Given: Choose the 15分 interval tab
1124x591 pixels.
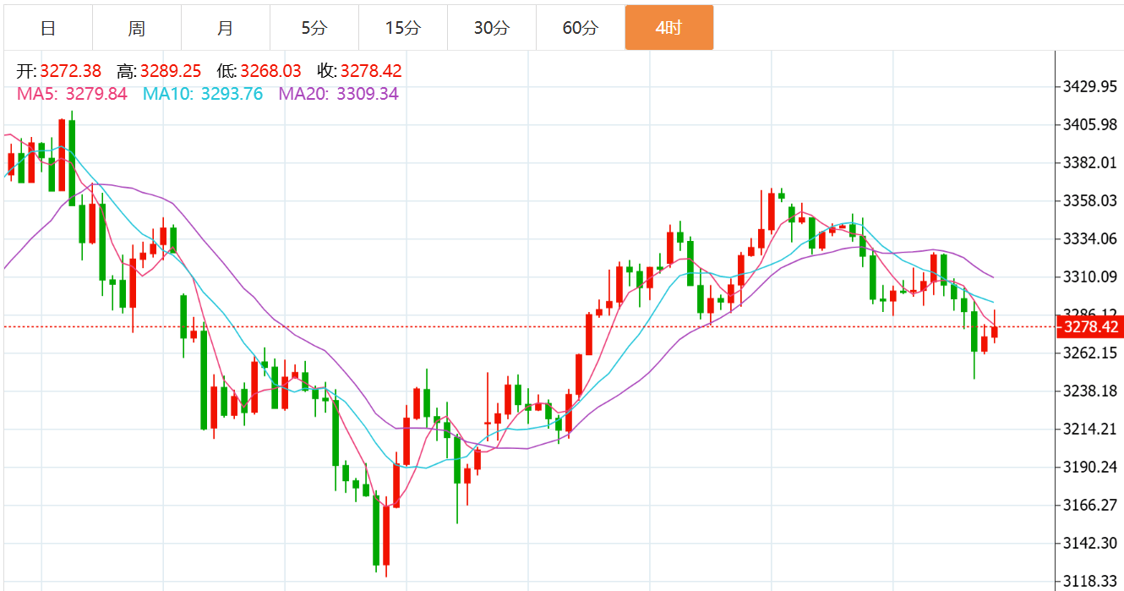Looking at the screenshot, I should coord(403,28).
